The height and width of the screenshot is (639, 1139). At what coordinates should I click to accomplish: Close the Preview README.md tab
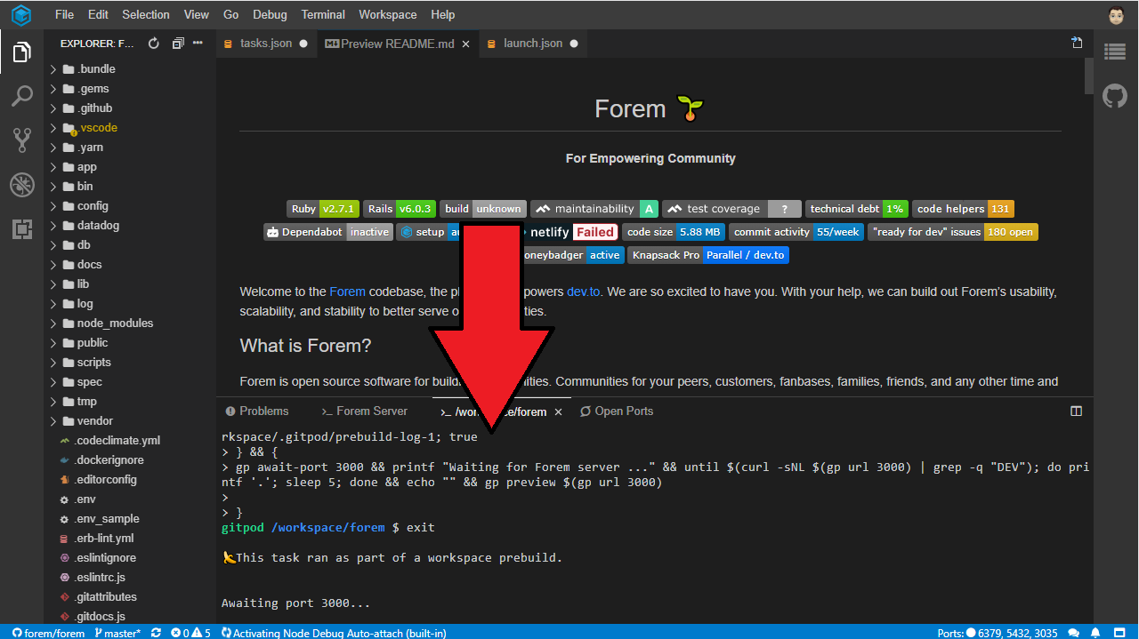click(465, 44)
